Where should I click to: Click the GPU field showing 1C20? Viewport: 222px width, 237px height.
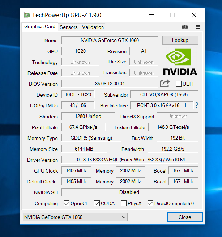[80, 51]
